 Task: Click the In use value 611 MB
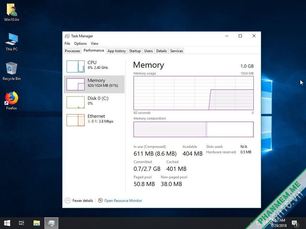(155, 154)
